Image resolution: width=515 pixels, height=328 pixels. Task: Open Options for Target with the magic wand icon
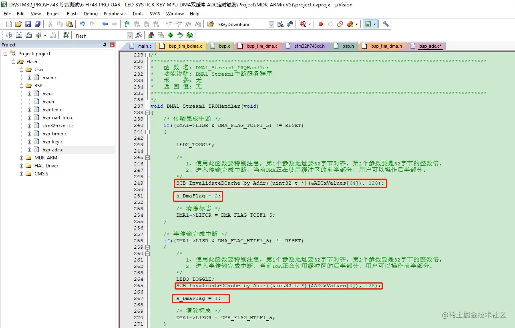pos(139,35)
